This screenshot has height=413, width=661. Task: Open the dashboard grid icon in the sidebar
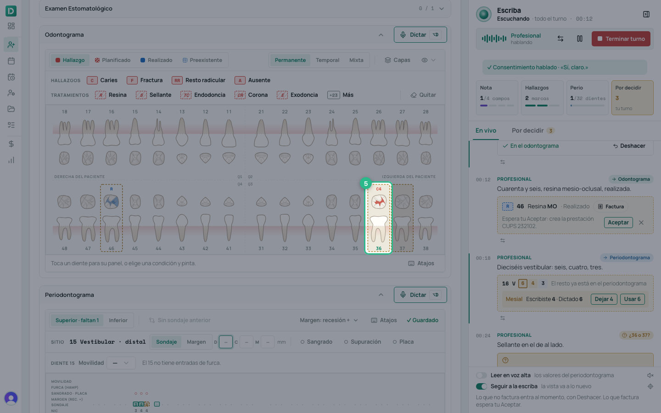pos(11,26)
